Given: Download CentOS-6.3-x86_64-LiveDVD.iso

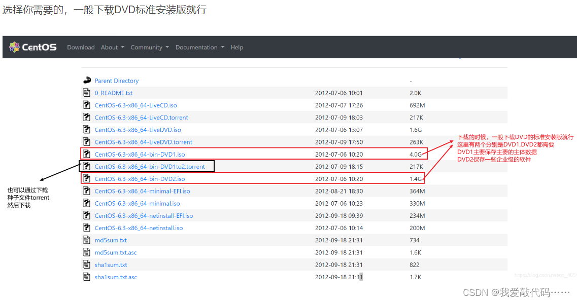Looking at the screenshot, I should point(138,130).
